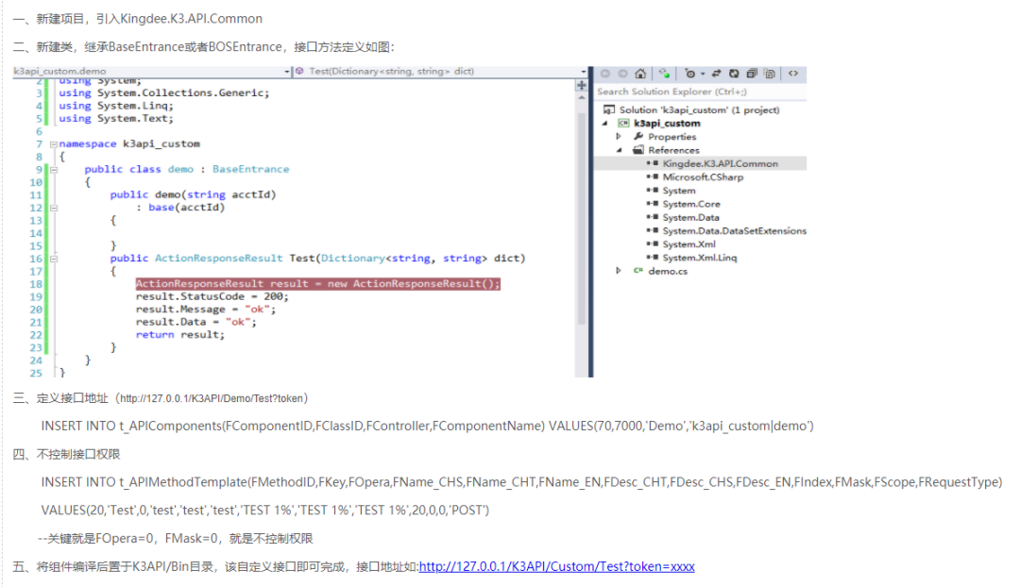Open the http://127.0.0.1/K3API/Custom/Test?token=xxxx link
The height and width of the screenshot is (587, 1020).
coord(556,566)
